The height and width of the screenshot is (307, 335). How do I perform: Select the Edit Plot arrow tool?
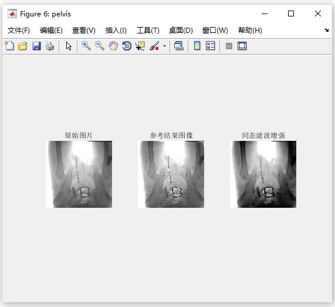69,46
